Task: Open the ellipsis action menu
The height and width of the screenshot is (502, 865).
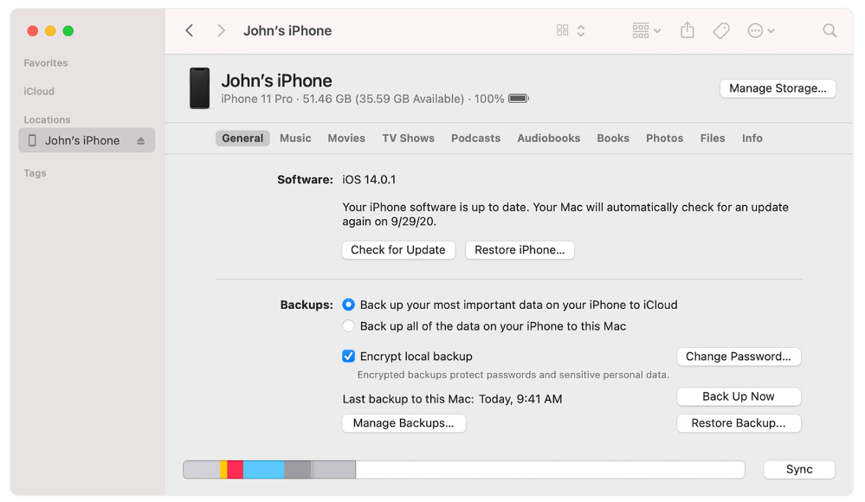Action: (x=761, y=30)
